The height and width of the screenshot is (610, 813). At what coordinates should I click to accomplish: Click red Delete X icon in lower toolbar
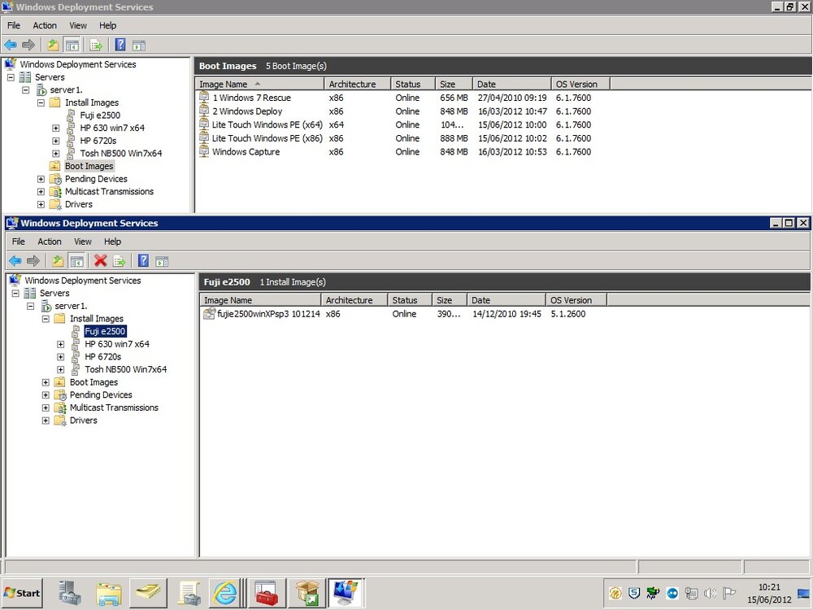(101, 261)
